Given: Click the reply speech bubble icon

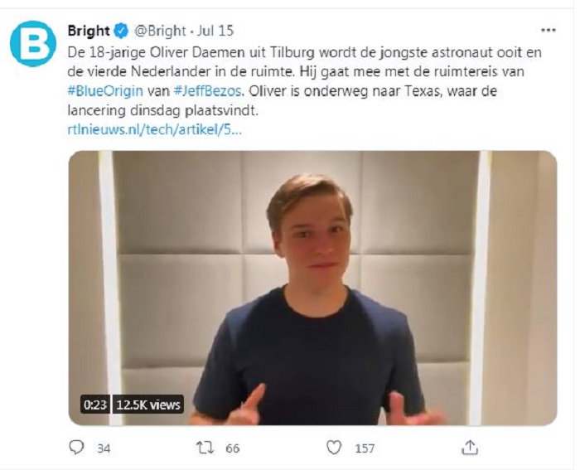Looking at the screenshot, I should click(x=76, y=448).
